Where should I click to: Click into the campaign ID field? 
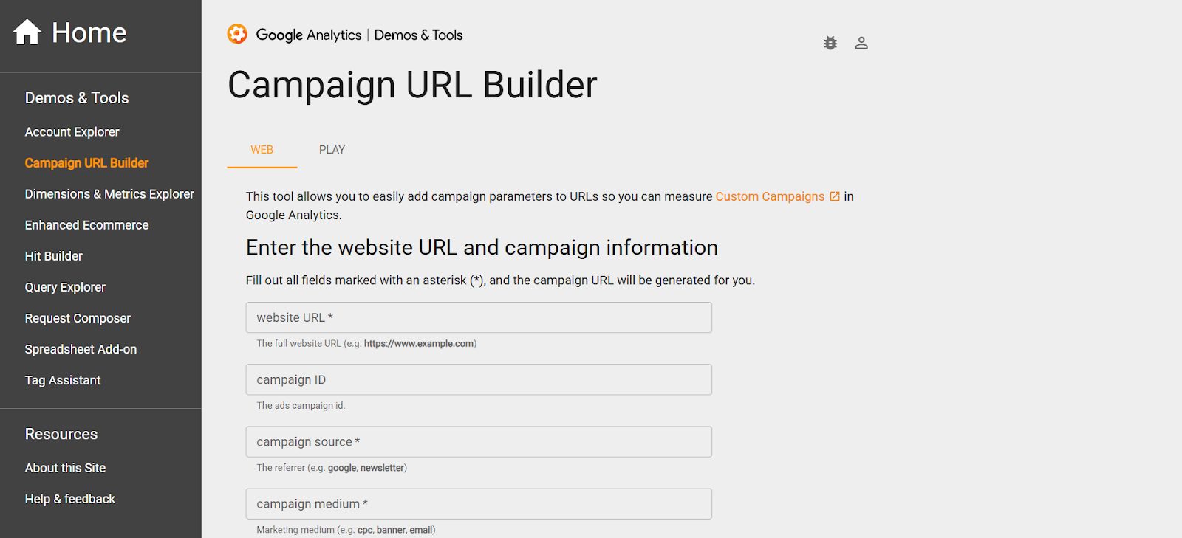point(479,379)
